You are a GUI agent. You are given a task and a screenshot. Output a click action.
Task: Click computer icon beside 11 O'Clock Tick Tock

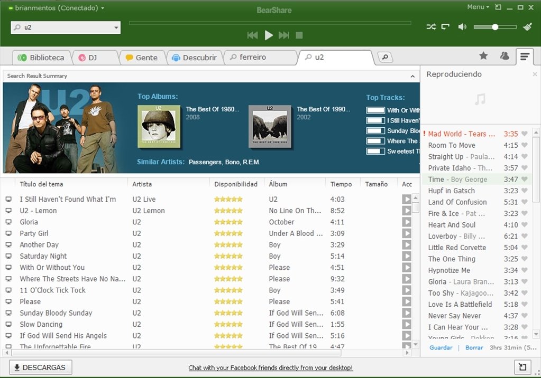[8, 290]
